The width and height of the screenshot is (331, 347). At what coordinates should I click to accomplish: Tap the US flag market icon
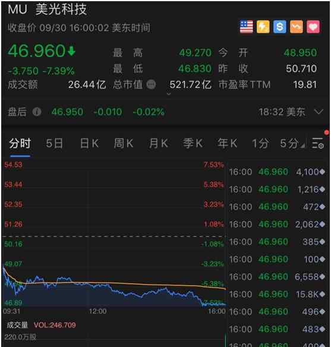pos(246,27)
